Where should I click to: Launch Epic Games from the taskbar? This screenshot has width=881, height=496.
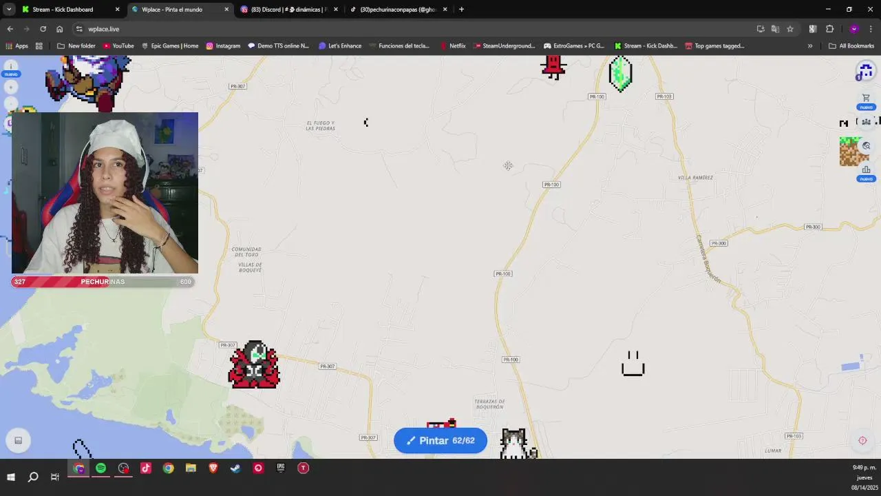click(x=281, y=468)
